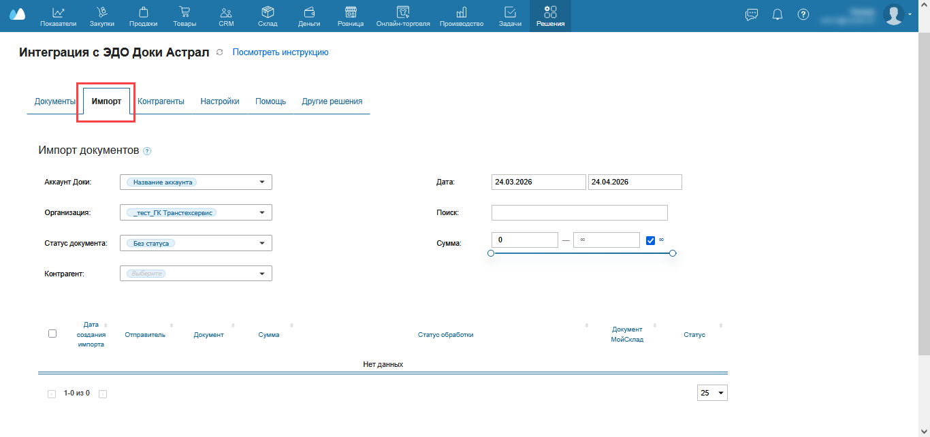Go to Закупки in top navigation
The height and width of the screenshot is (437, 930).
pos(101,16)
